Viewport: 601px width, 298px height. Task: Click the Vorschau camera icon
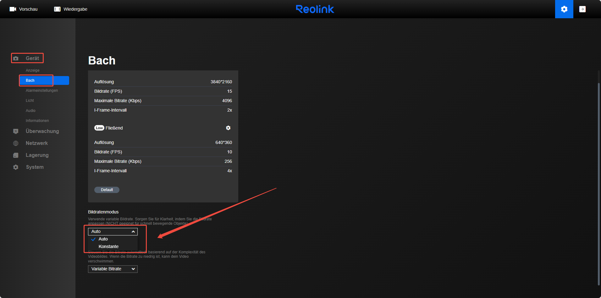(x=13, y=9)
